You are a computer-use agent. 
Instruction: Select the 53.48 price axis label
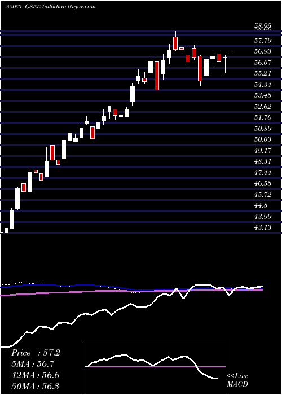tap(263, 95)
